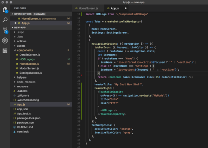Image resolution: width=208 pixels, height=148 pixels.
Task: Collapse the NEW-APP folder section
Action: tap(12, 28)
